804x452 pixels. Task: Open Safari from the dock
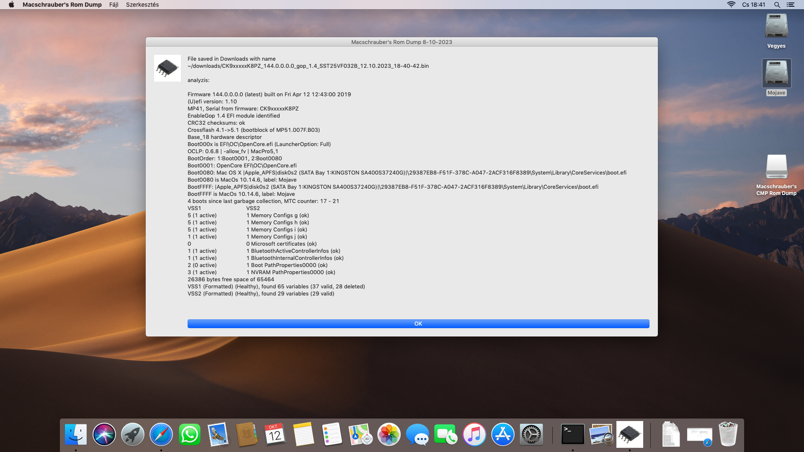[x=161, y=434]
